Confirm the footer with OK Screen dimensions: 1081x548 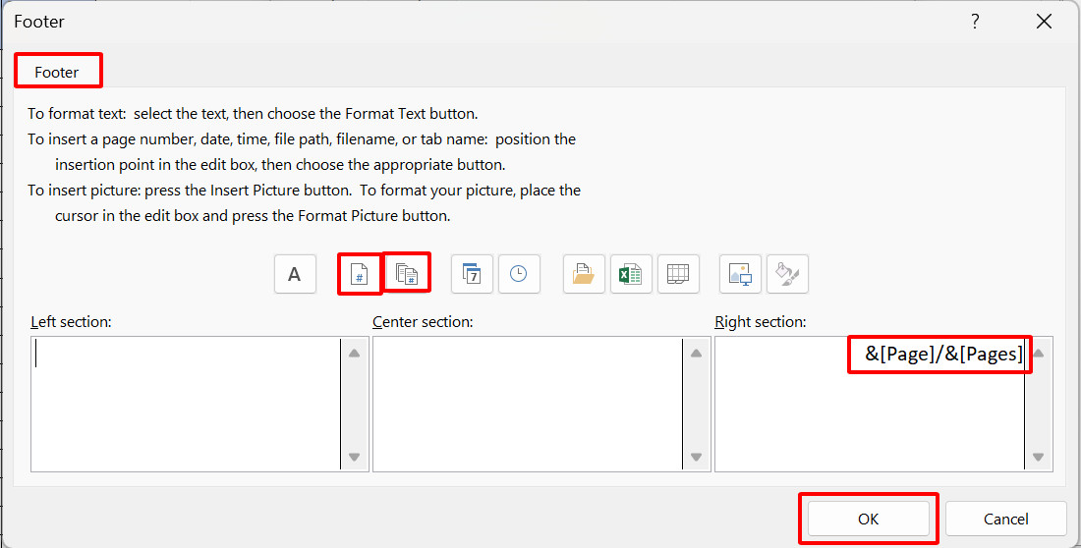pyautogui.click(x=868, y=519)
